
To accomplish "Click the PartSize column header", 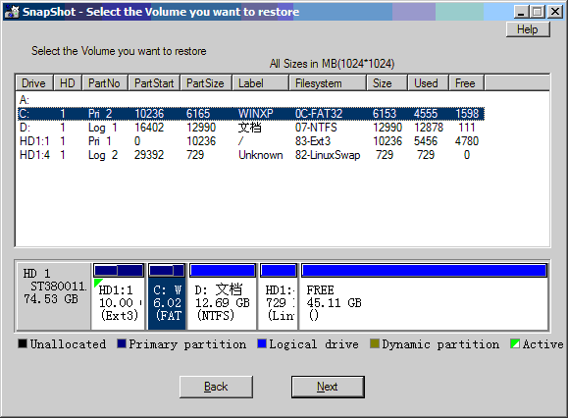I will 206,83.
